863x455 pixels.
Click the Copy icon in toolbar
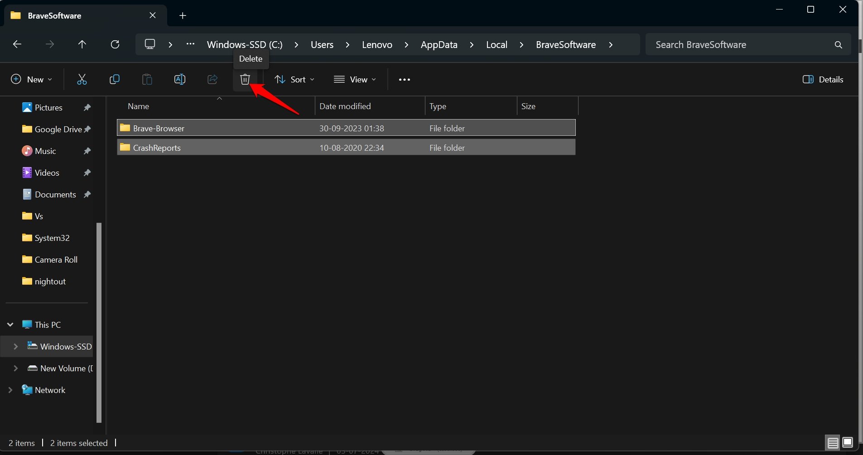(115, 80)
